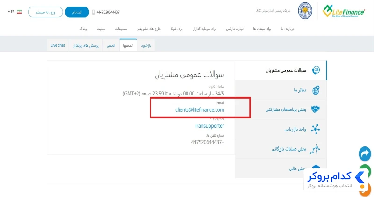
Task: Select the تماسها tab
Action: point(128,45)
